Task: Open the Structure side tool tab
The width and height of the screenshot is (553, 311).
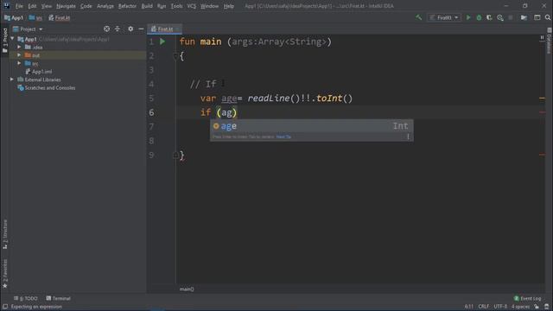Action: [x=5, y=234]
